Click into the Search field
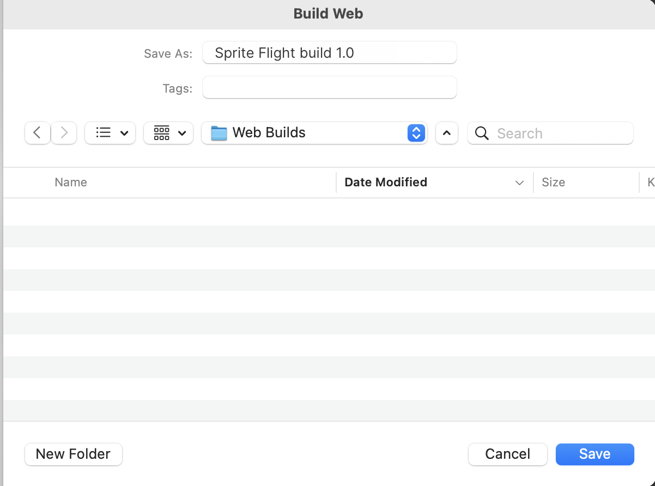 pos(561,133)
